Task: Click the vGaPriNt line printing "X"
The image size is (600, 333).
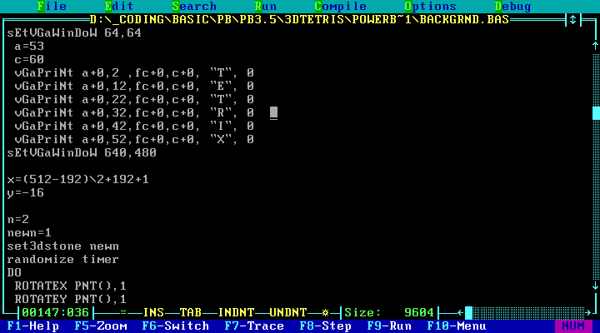Action: 134,140
